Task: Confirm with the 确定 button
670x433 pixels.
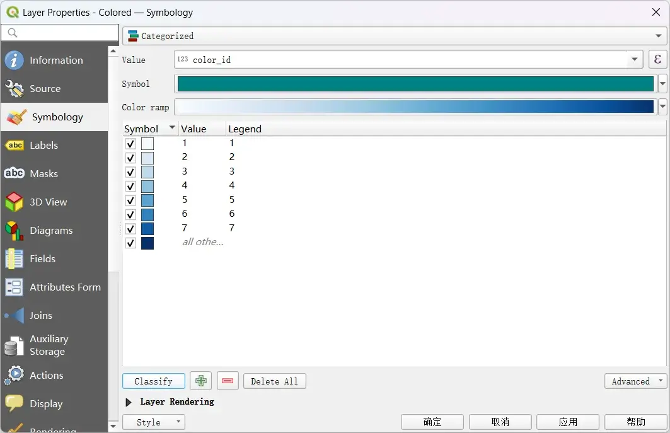Action: click(x=432, y=422)
